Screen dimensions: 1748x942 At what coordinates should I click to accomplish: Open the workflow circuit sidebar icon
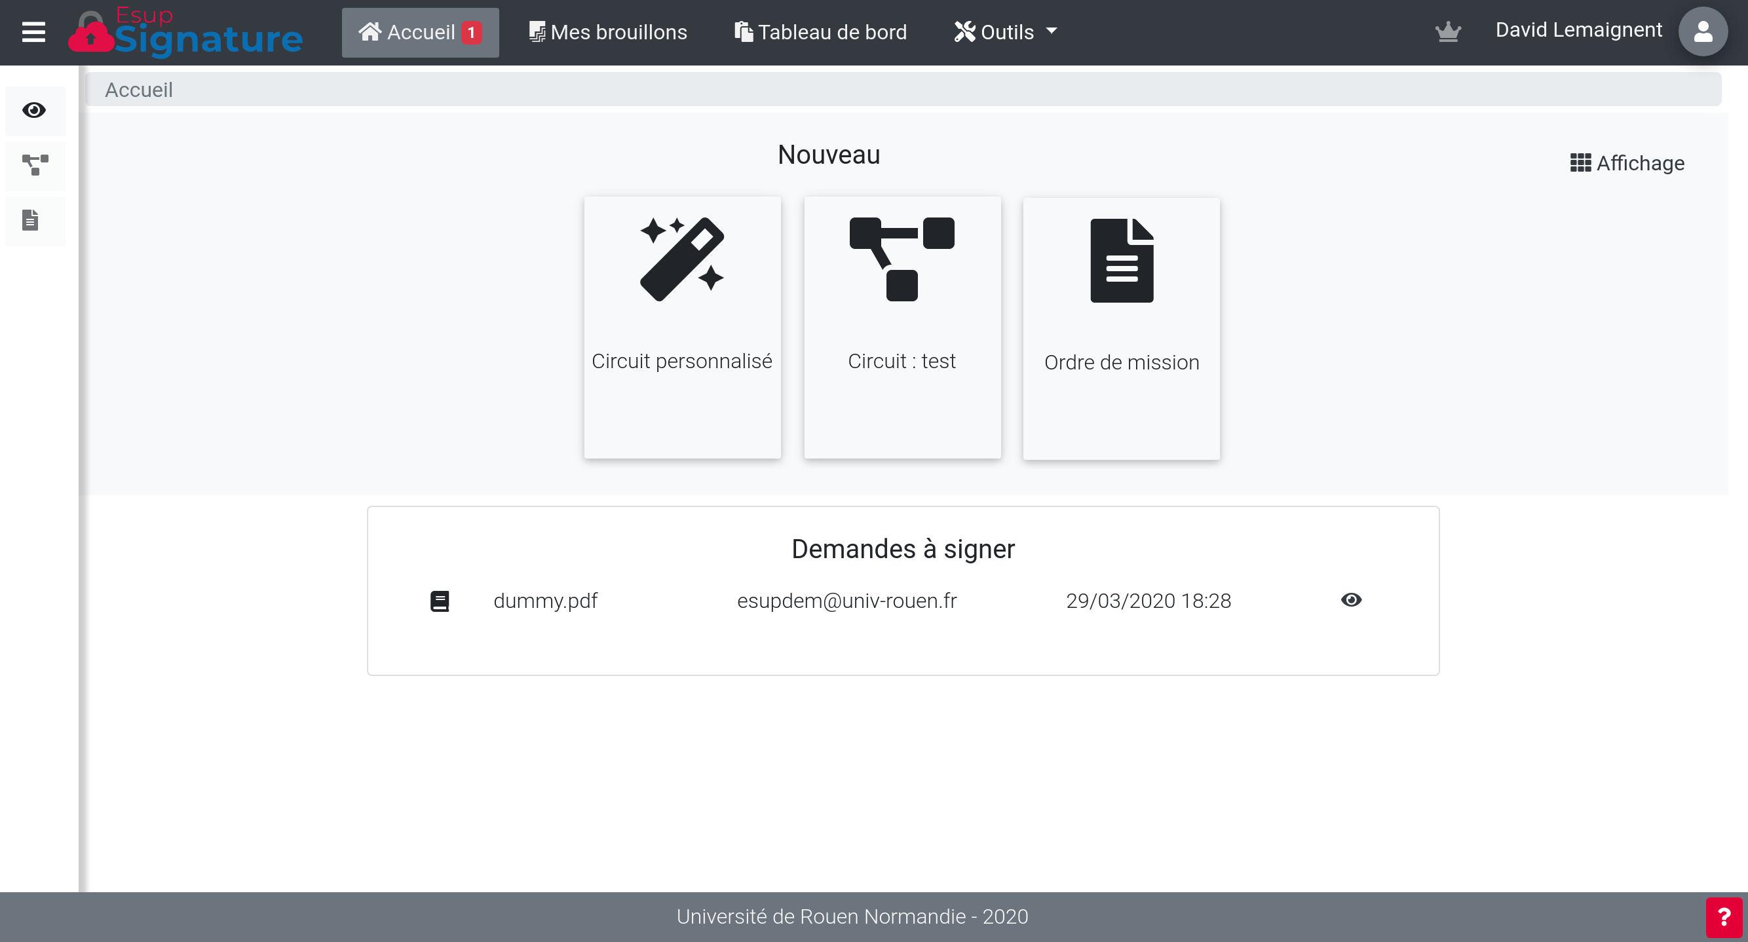coord(35,165)
